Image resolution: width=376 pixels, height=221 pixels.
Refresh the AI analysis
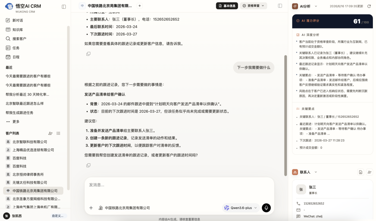click(369, 6)
